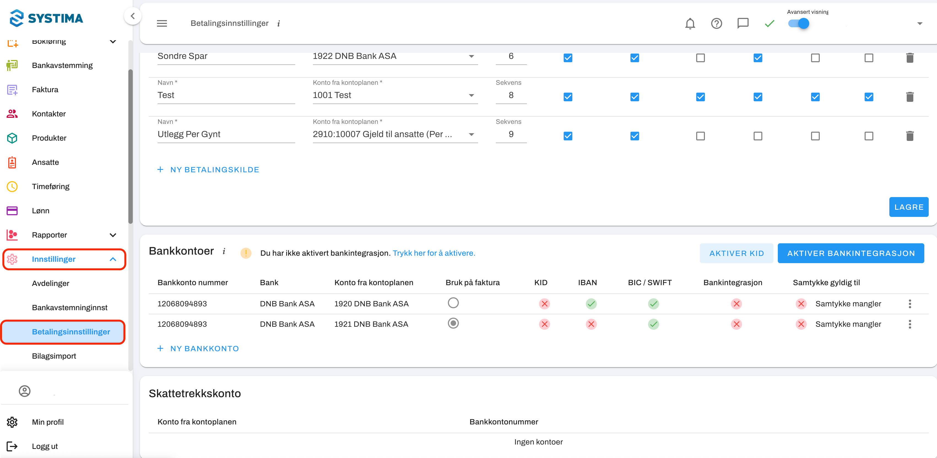937x458 pixels.
Task: Uncheck first checkbox in Utlegg Per Gynt row
Action: click(x=567, y=136)
